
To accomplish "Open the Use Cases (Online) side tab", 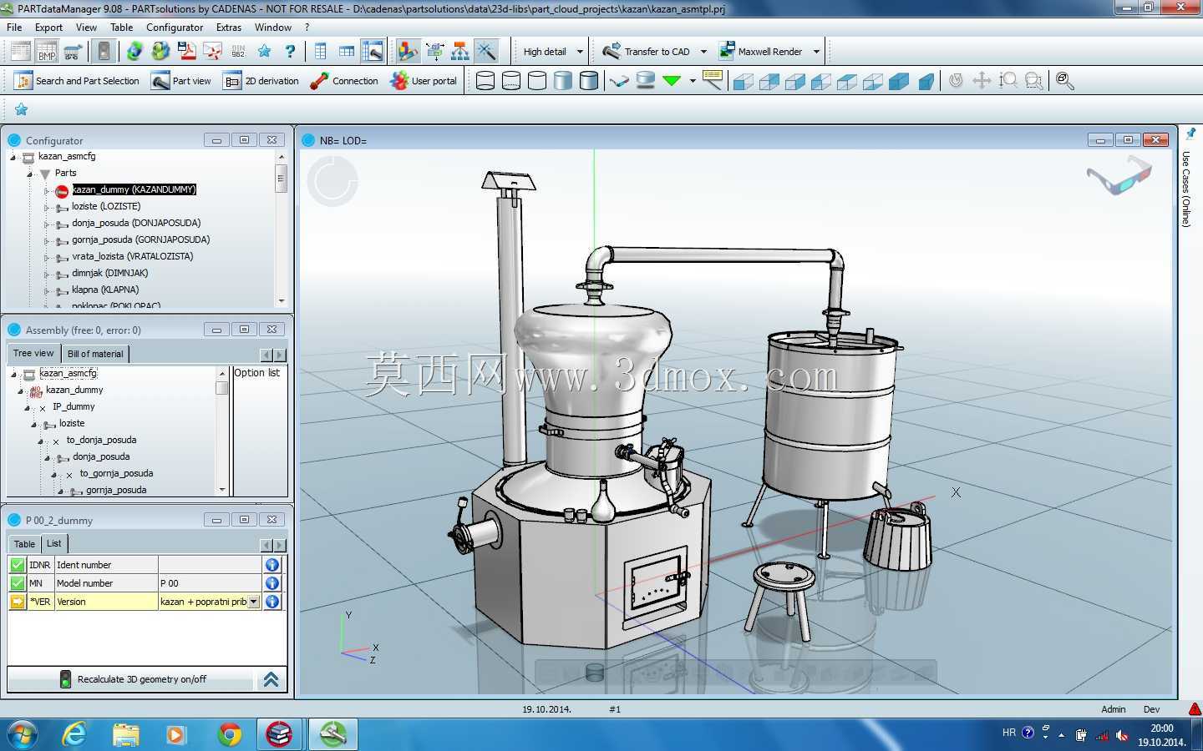I will coord(1186,189).
